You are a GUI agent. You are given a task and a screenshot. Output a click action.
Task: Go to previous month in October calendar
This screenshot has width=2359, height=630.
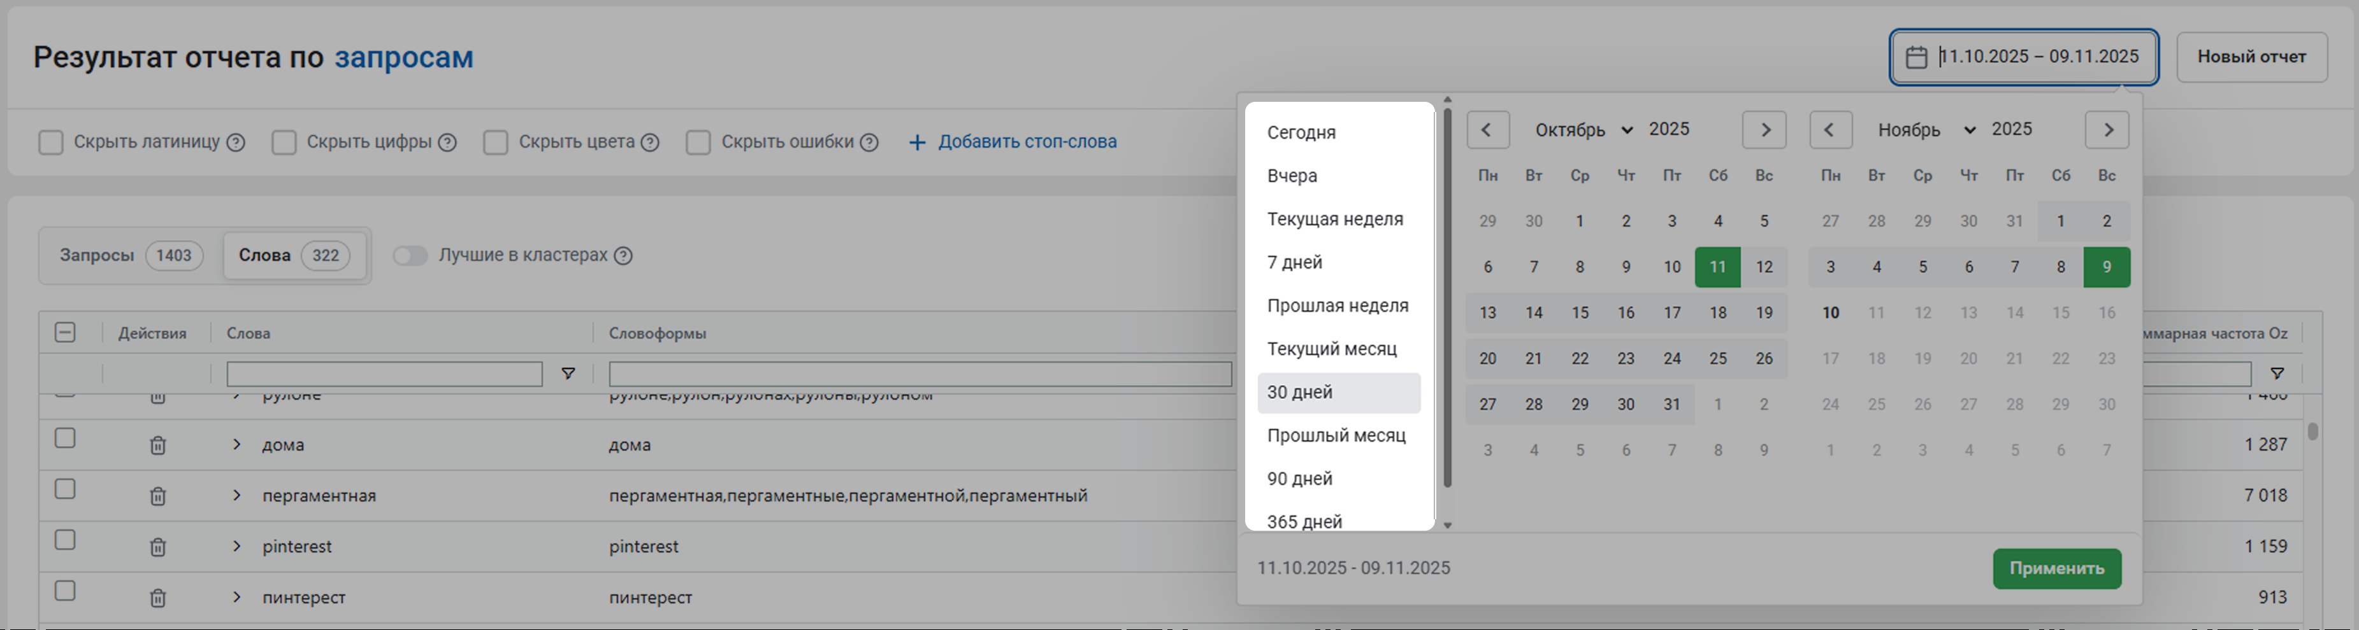(x=1487, y=130)
